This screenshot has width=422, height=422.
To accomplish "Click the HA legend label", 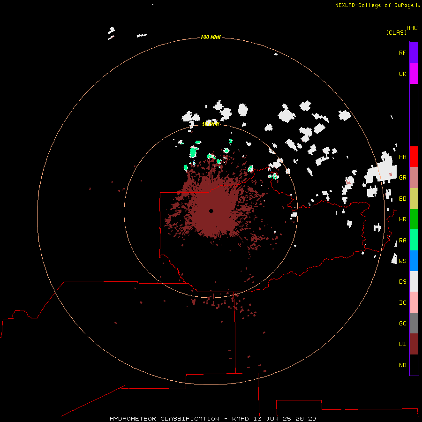I will (403, 157).
